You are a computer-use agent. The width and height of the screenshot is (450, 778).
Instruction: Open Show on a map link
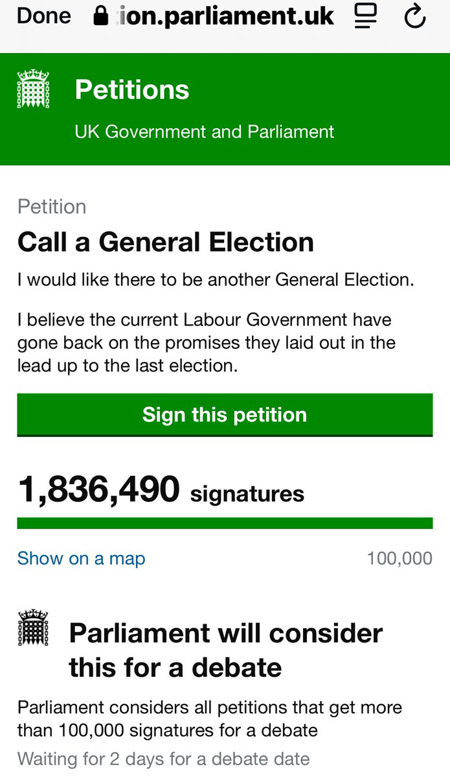click(81, 558)
